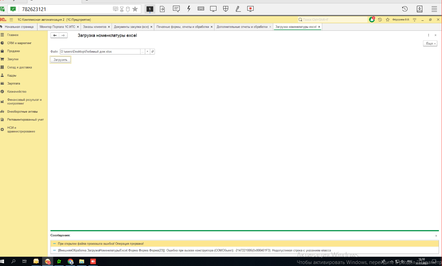442x266 pixels.
Task: Click the open-file icon beside the path field
Action: [152, 51]
